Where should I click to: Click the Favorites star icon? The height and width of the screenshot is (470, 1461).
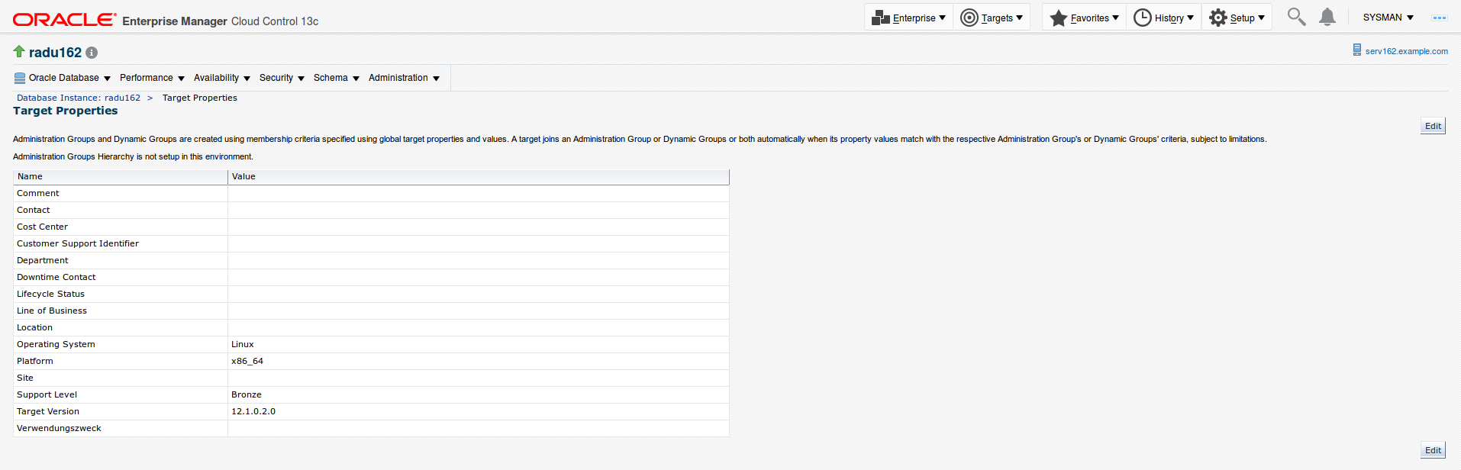tap(1058, 18)
